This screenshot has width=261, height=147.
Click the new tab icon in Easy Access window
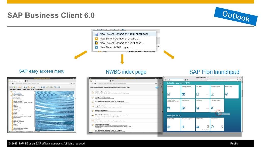(26, 81)
